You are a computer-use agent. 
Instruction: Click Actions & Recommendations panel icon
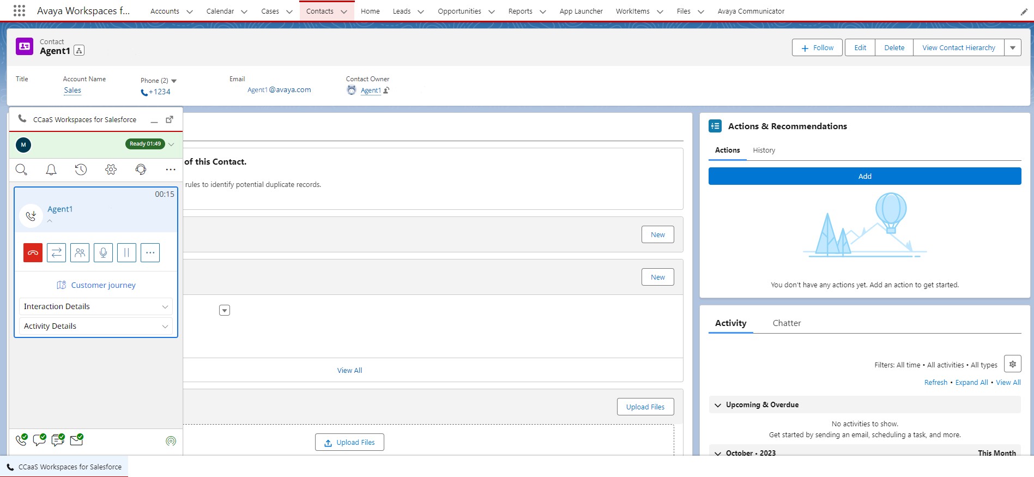[715, 126]
